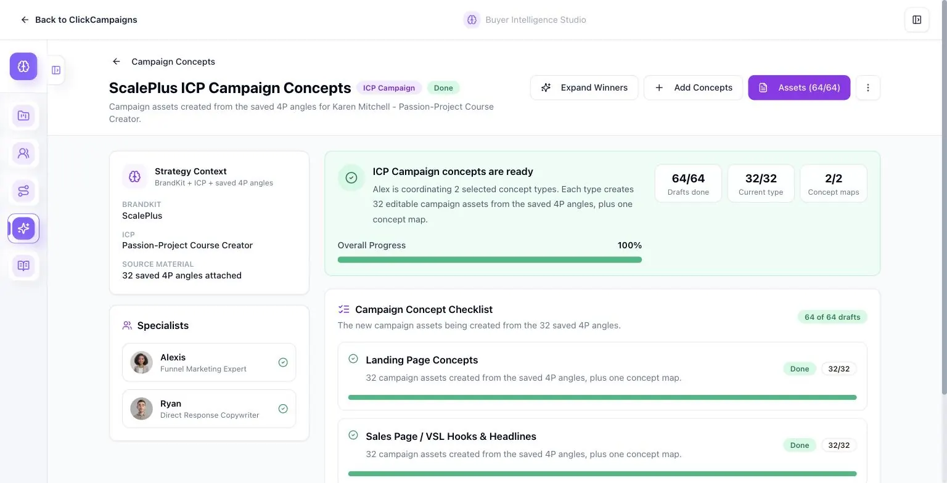Click 32 saved 4P angles attached text
Viewport: 947px width, 483px height.
tap(182, 275)
